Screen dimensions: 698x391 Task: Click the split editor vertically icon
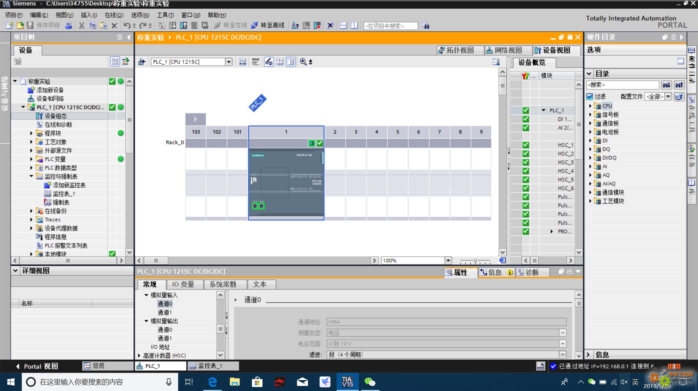click(354, 25)
